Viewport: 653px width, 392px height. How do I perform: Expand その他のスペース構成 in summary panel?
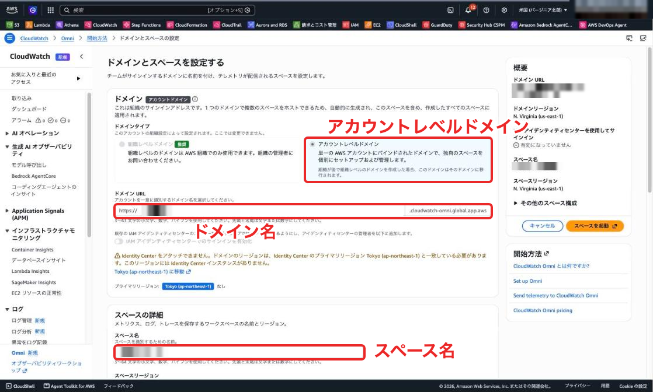(x=545, y=203)
